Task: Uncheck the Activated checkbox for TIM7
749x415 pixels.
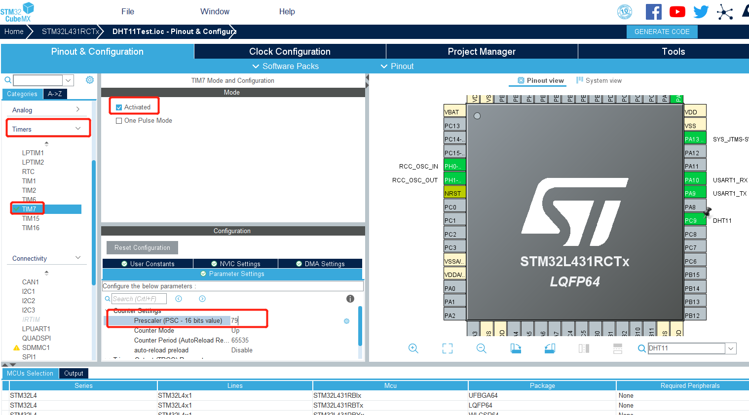Action: point(118,106)
